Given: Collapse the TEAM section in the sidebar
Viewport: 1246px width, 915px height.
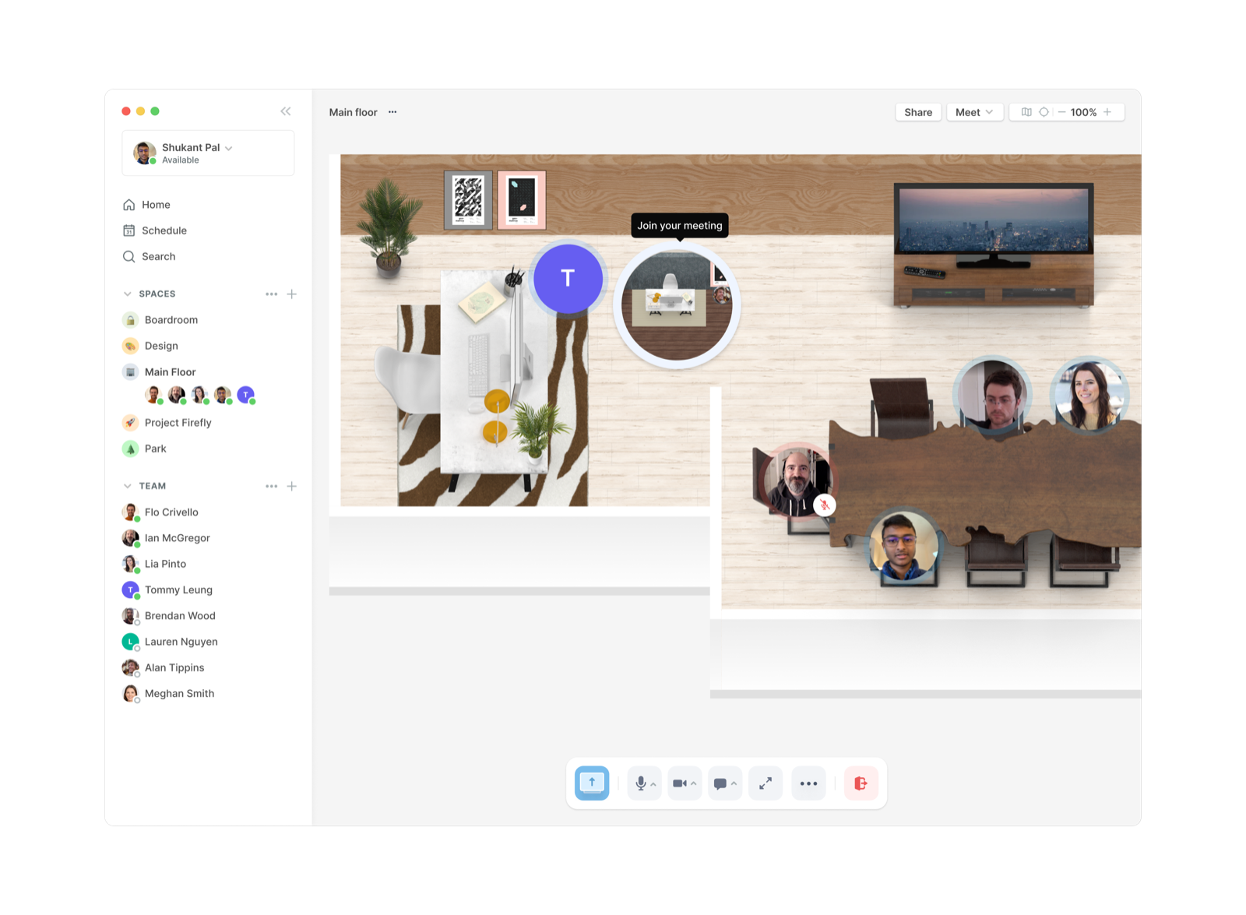Looking at the screenshot, I should (127, 485).
